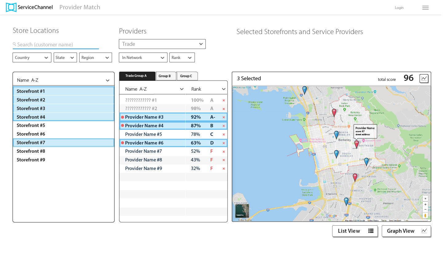Viewport: 443px width, 277px height.
Task: Select Provider Name #7 row
Action: (173, 152)
